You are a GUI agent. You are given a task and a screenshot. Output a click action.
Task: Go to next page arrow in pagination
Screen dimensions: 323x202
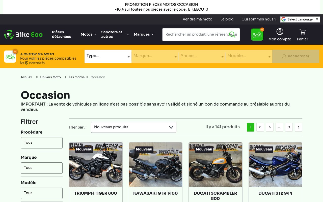pyautogui.click(x=299, y=127)
